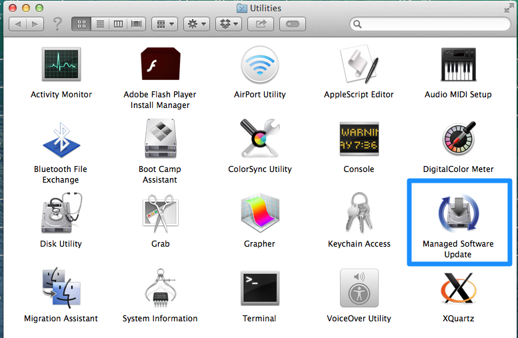The width and height of the screenshot is (518, 338).
Task: Select the Bluetooth File Exchange icon
Action: pyautogui.click(x=61, y=139)
